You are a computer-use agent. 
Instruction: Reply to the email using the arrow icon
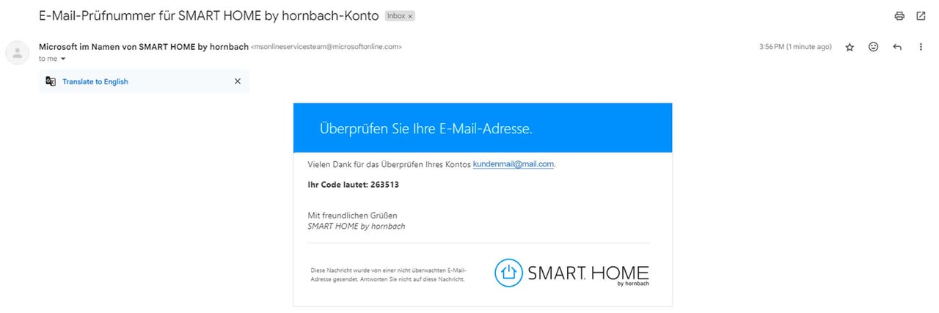896,47
